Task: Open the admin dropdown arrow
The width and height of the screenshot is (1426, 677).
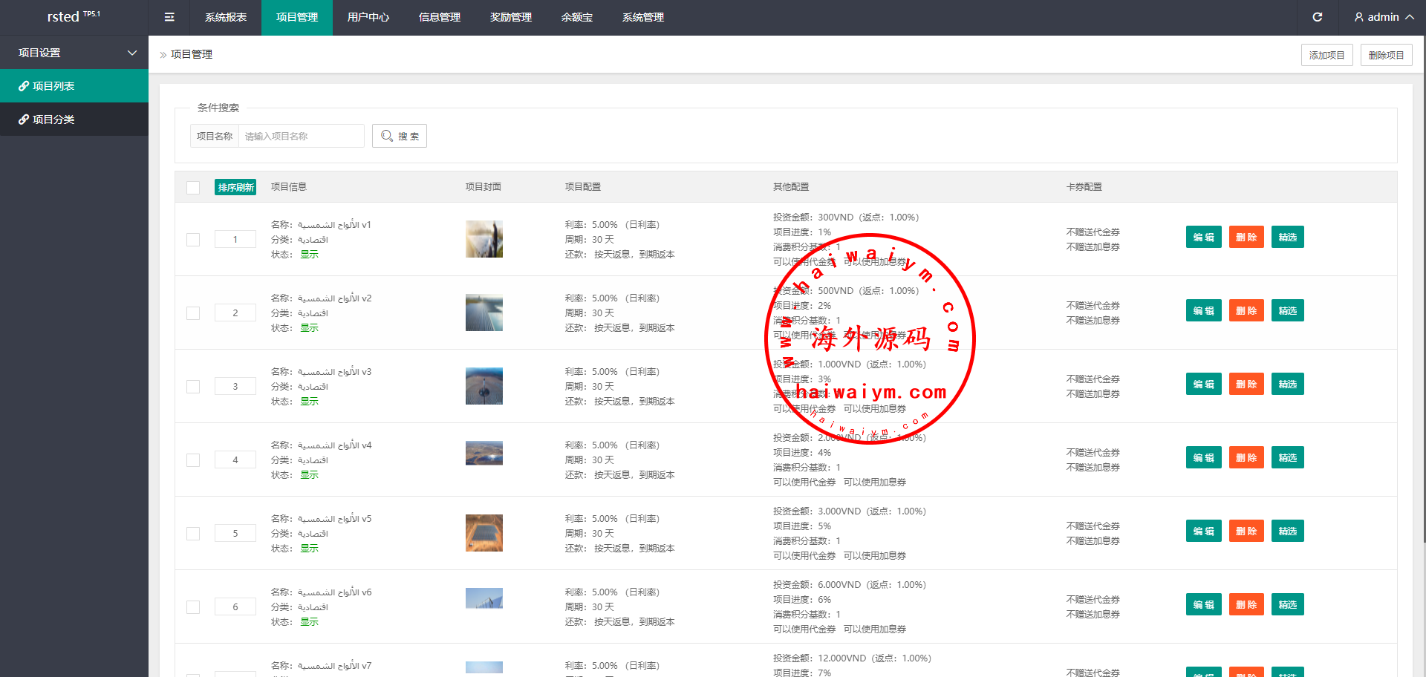Action: [1410, 17]
